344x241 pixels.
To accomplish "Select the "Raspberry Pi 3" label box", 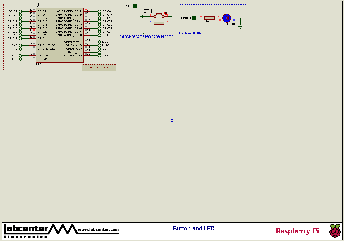I will 99,68.
